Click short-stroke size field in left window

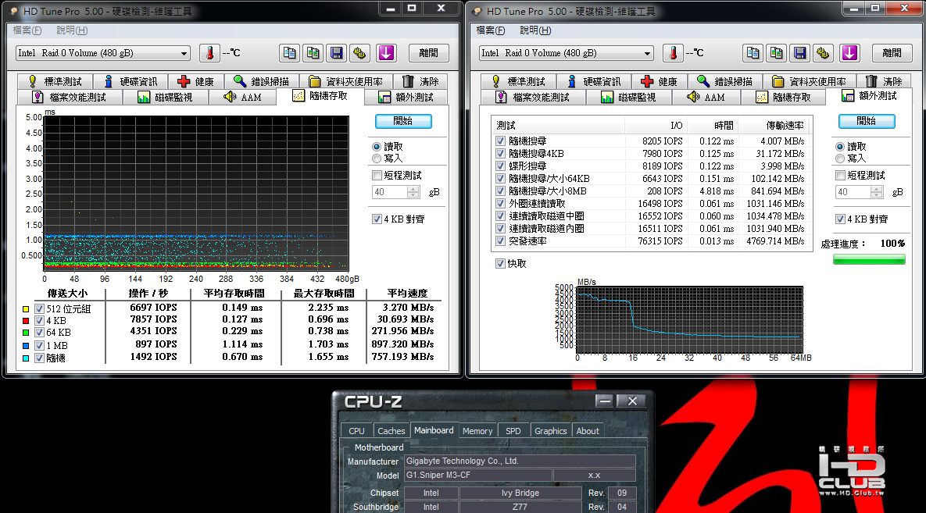(x=390, y=192)
